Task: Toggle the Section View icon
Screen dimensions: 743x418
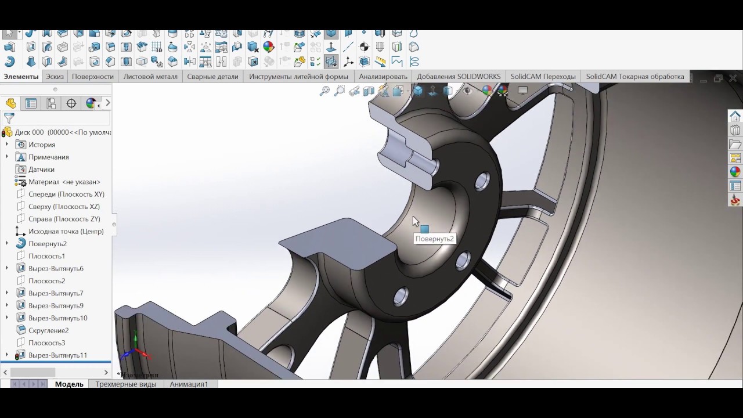Action: (x=369, y=91)
